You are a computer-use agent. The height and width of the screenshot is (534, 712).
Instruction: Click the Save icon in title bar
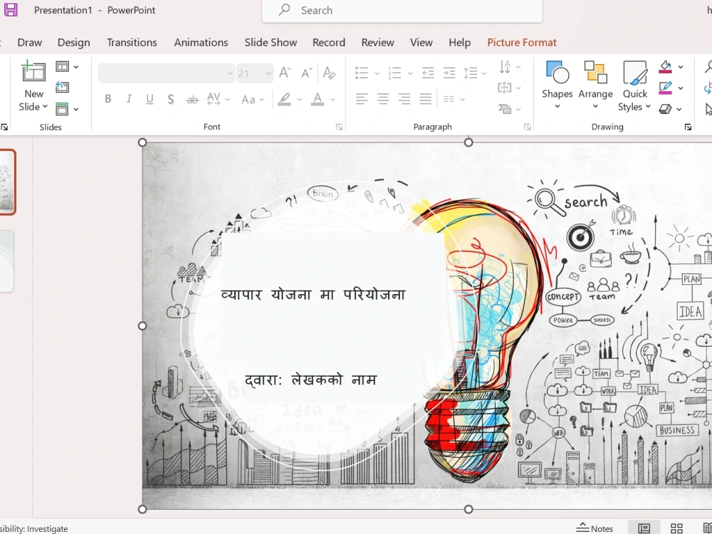click(x=11, y=10)
